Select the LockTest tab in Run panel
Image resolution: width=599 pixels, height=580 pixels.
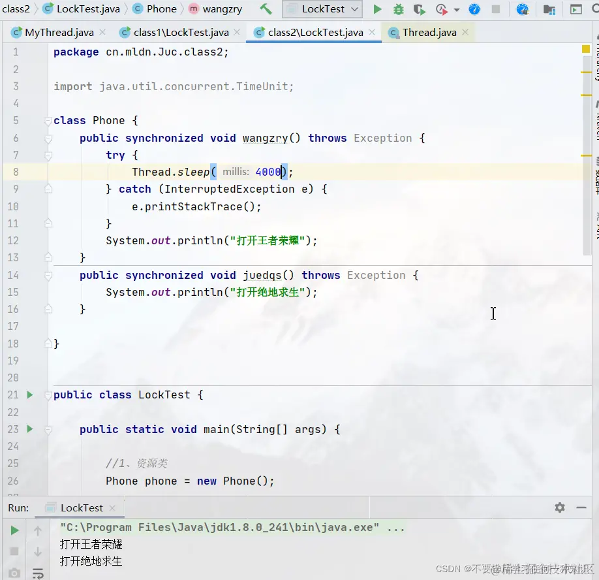tap(81, 507)
